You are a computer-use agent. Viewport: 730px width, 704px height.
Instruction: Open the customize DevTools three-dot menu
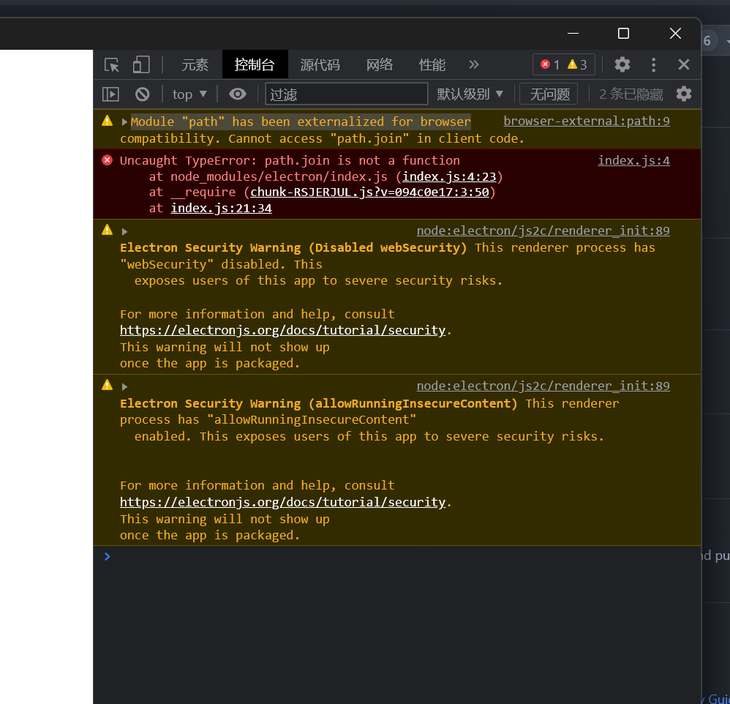(x=653, y=64)
